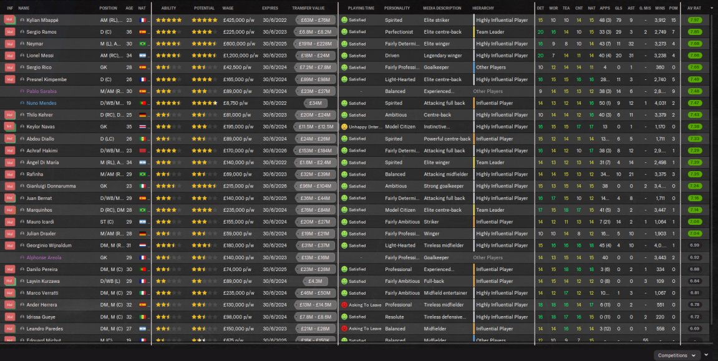Image resolution: width=718 pixels, height=361 pixels.
Task: Click the status icon in Keylor Navas's row
Action: (9, 127)
